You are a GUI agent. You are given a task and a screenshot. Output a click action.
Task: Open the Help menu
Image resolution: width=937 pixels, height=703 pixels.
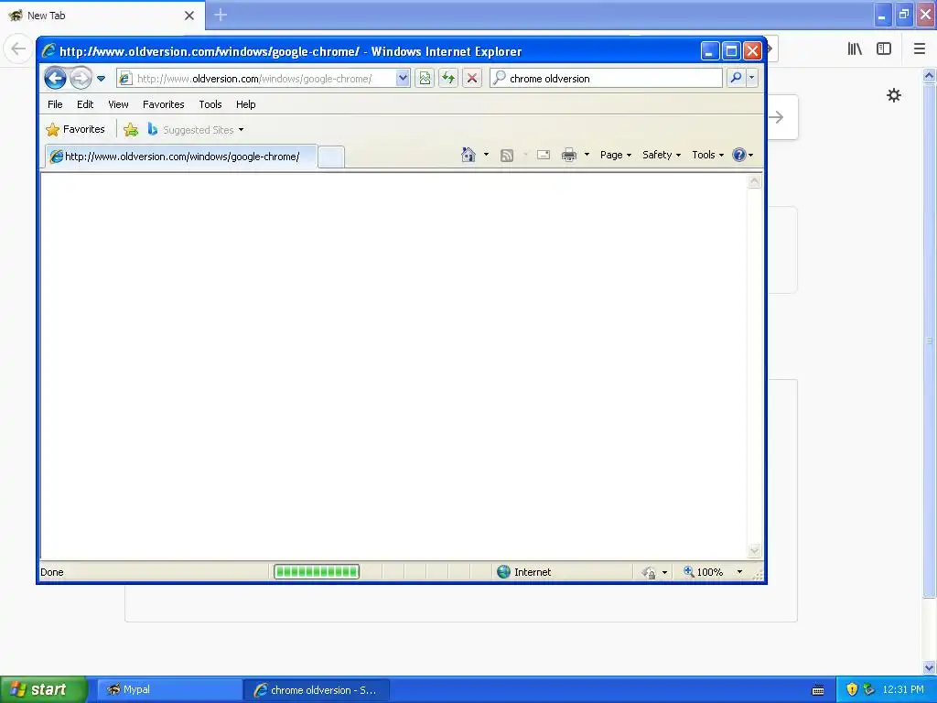coord(245,104)
